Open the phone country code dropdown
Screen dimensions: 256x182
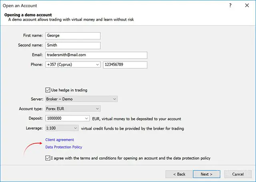coord(73,65)
